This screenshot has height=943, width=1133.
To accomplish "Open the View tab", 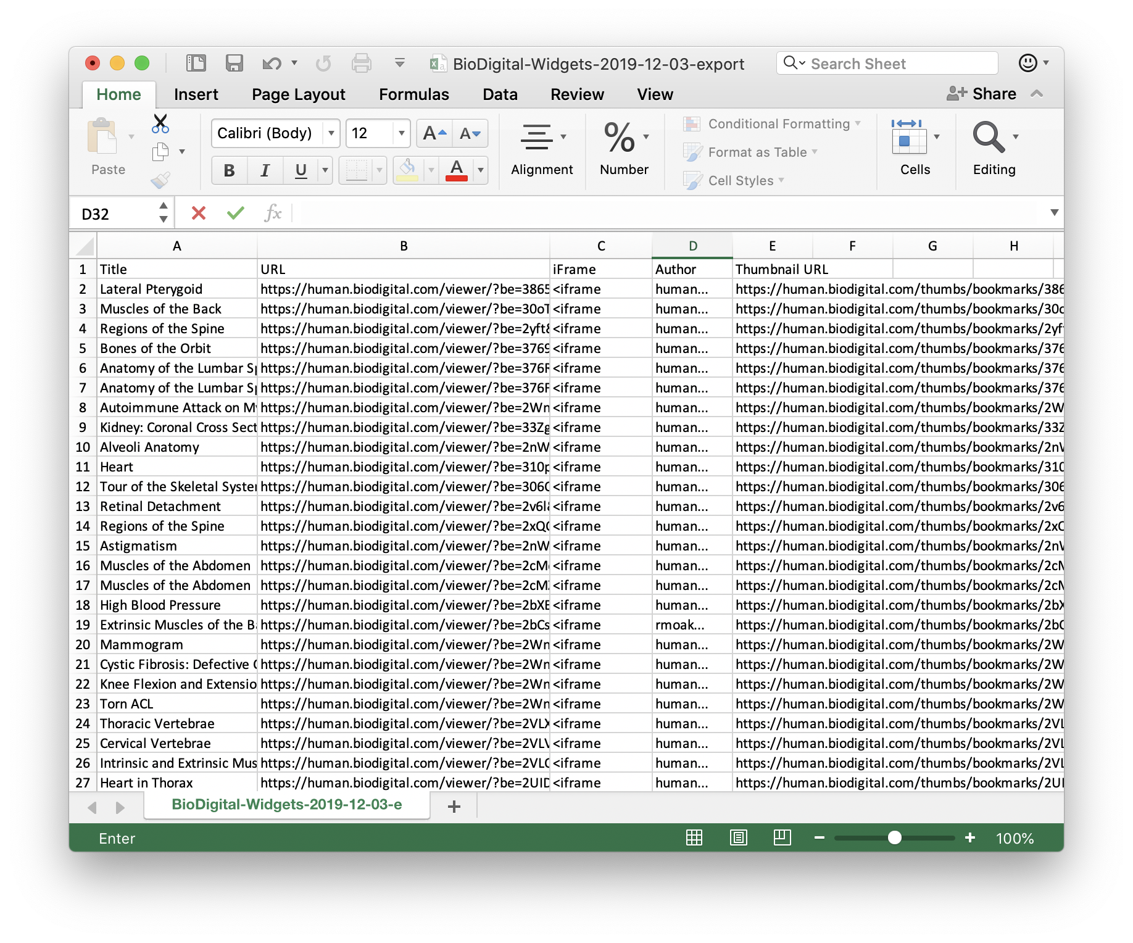I will (x=655, y=94).
